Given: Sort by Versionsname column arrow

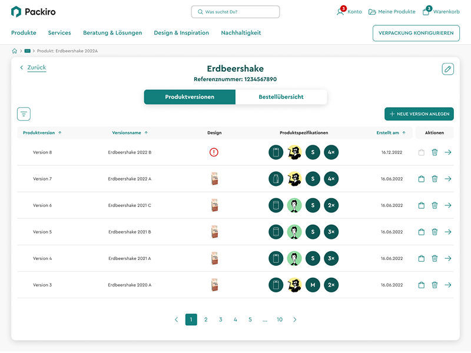Looking at the screenshot, I should [146, 133].
